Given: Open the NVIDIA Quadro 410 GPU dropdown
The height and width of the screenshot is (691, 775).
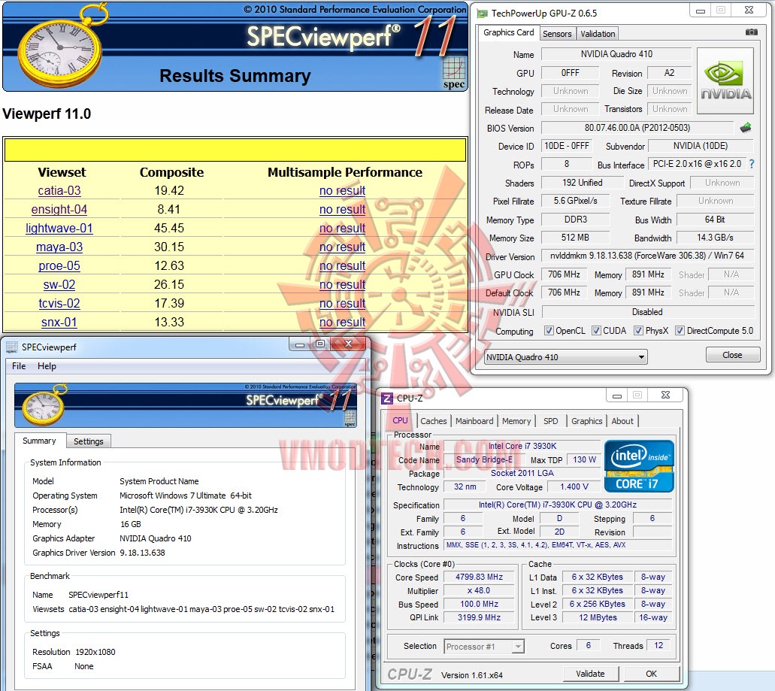Looking at the screenshot, I should (565, 357).
